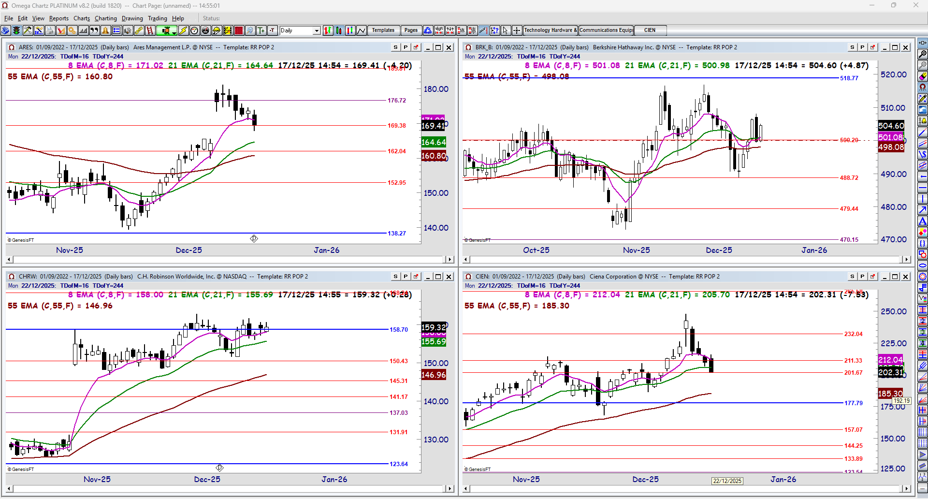Click the T+ add text icon
This screenshot has height=499, width=928.
(x=261, y=30)
